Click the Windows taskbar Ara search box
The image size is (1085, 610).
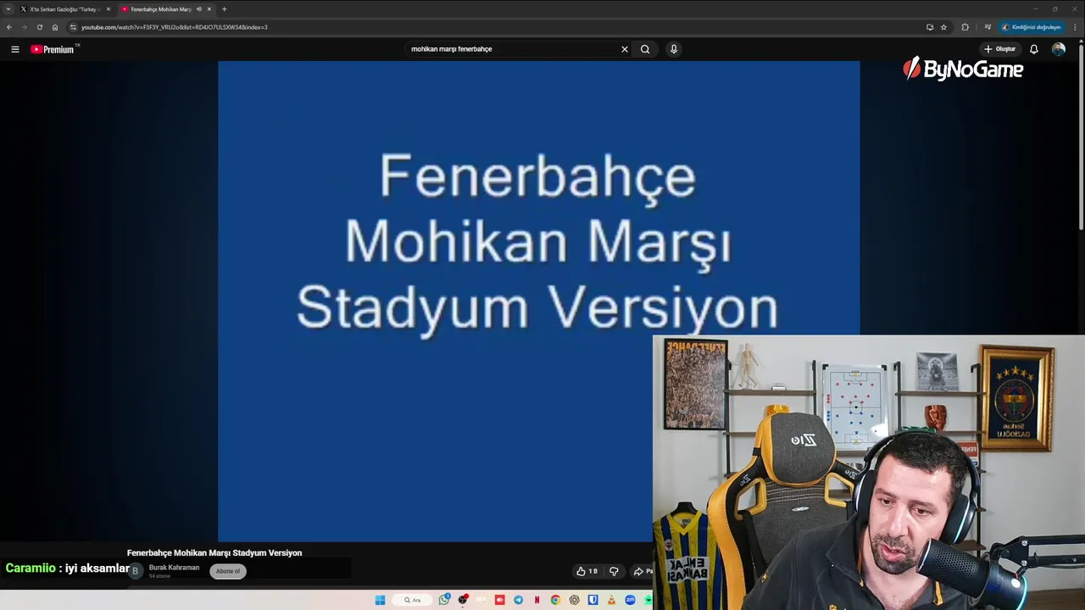pyautogui.click(x=411, y=600)
